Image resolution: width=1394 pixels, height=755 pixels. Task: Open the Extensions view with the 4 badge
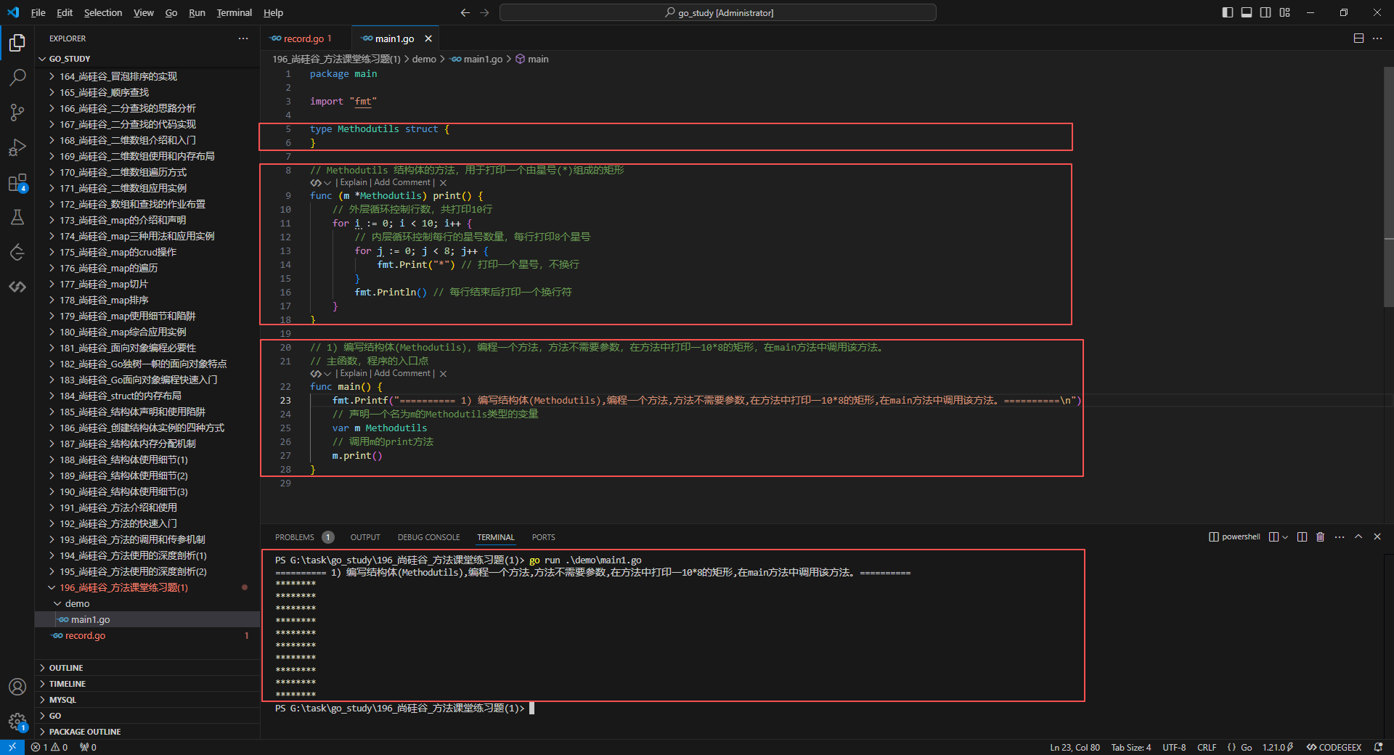[17, 182]
